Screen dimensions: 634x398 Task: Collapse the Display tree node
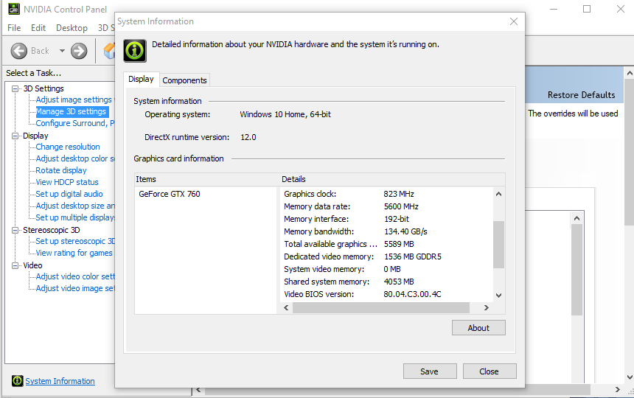click(15, 136)
